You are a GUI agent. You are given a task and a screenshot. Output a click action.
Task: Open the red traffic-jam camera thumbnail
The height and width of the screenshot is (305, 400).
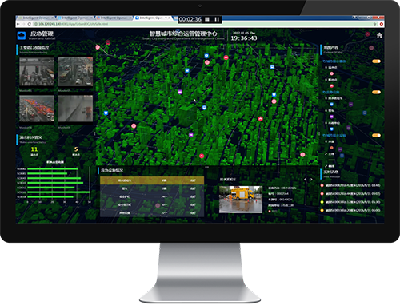(x=37, y=109)
